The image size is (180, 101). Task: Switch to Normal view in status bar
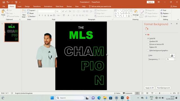(137, 93)
